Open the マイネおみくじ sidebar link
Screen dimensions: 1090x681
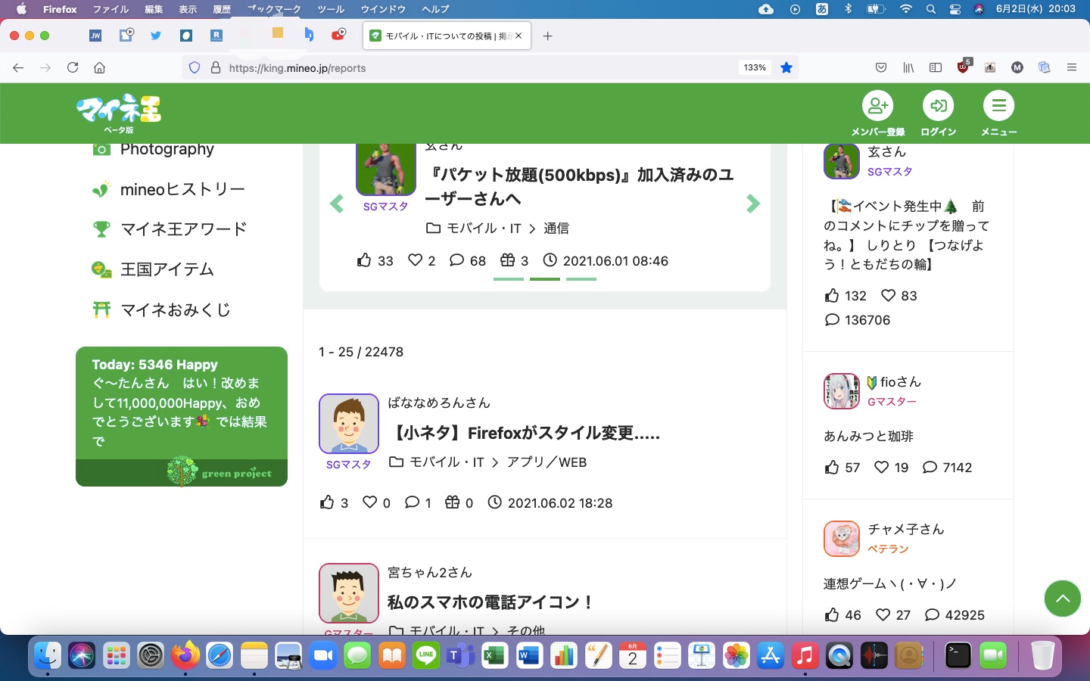(x=175, y=309)
